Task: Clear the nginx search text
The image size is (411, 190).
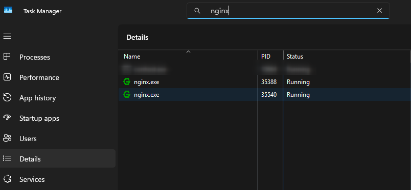Action: tap(379, 11)
